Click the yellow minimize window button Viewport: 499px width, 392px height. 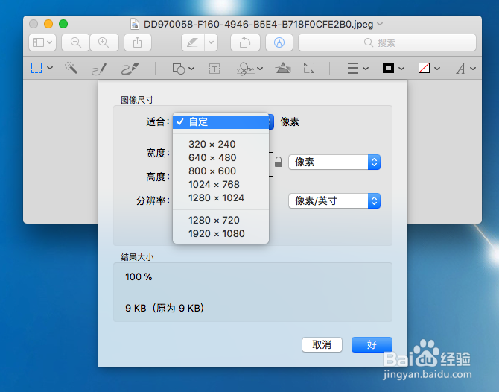pos(48,24)
